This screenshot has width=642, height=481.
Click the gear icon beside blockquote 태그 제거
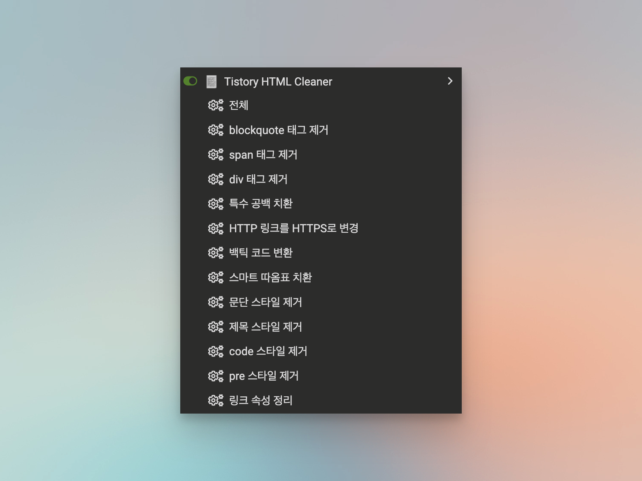216,130
